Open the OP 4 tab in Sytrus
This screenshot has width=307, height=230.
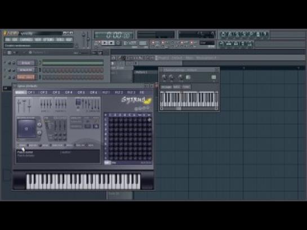click(x=69, y=92)
